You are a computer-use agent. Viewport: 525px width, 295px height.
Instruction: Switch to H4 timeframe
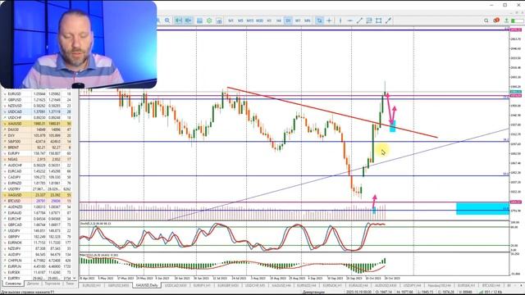[x=279, y=20]
